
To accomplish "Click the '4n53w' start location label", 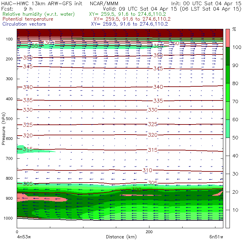I will pos(24,237).
